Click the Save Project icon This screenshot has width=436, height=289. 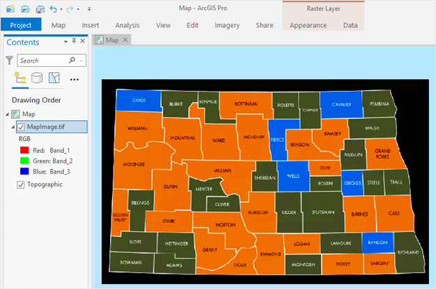tap(40, 9)
